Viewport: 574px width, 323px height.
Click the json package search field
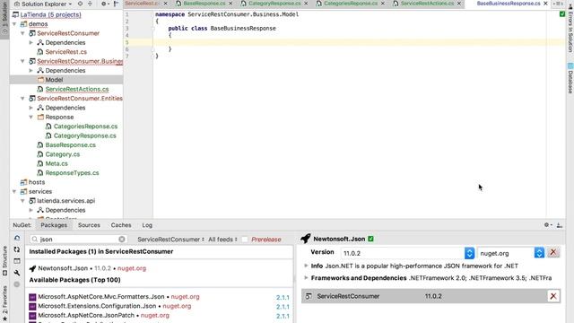tap(78, 240)
